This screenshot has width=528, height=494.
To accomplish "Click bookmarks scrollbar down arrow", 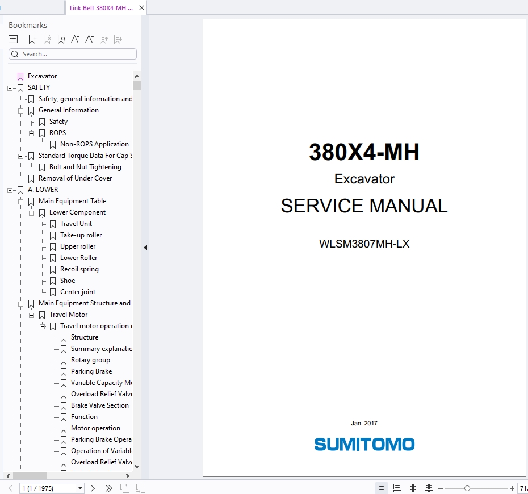I will tap(137, 467).
